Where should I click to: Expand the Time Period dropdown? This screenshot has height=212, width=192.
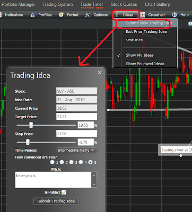pos(76,151)
